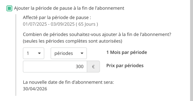
Task: Click the value 300 in the price box
Action: 79,66
